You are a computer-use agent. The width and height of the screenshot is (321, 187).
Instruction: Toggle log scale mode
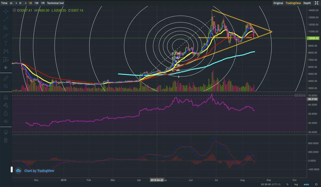[x=296, y=184]
